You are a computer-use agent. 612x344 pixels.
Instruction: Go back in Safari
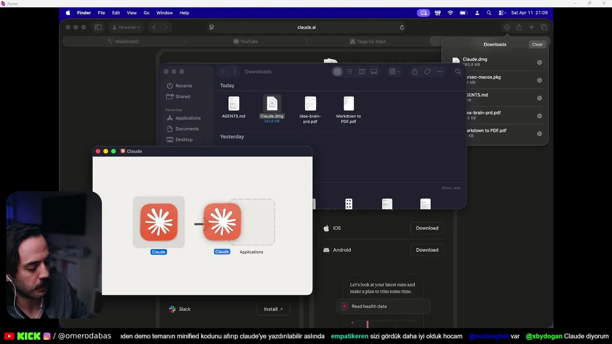pos(154,27)
